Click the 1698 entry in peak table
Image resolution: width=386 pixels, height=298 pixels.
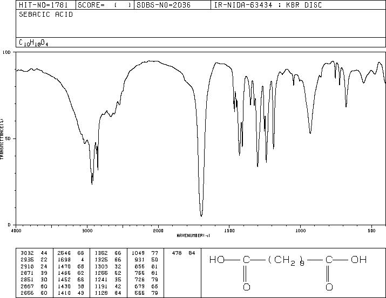point(64,260)
